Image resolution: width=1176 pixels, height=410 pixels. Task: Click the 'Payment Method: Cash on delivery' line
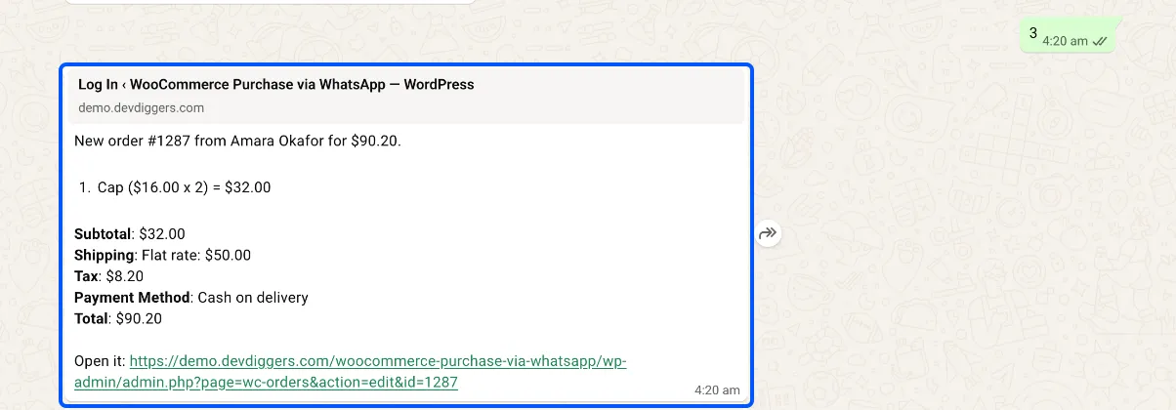click(x=191, y=298)
